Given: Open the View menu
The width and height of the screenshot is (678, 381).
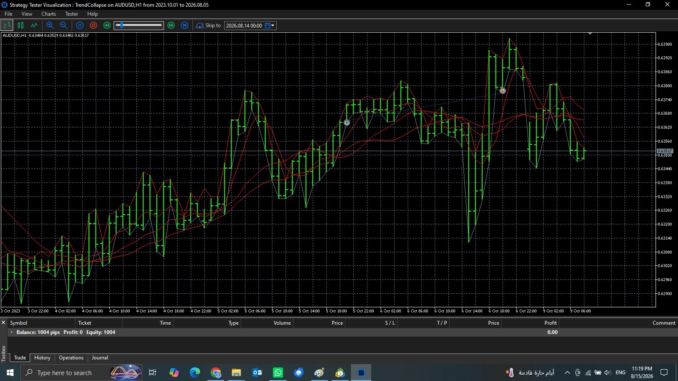Looking at the screenshot, I should (27, 14).
